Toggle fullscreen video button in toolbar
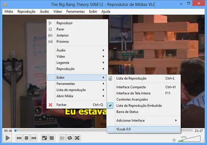 pyautogui.click(x=44, y=138)
